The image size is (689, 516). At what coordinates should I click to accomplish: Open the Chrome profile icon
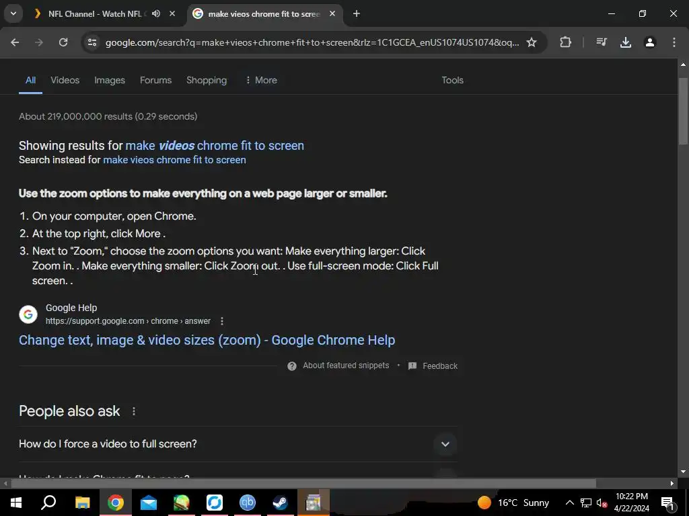coord(650,42)
